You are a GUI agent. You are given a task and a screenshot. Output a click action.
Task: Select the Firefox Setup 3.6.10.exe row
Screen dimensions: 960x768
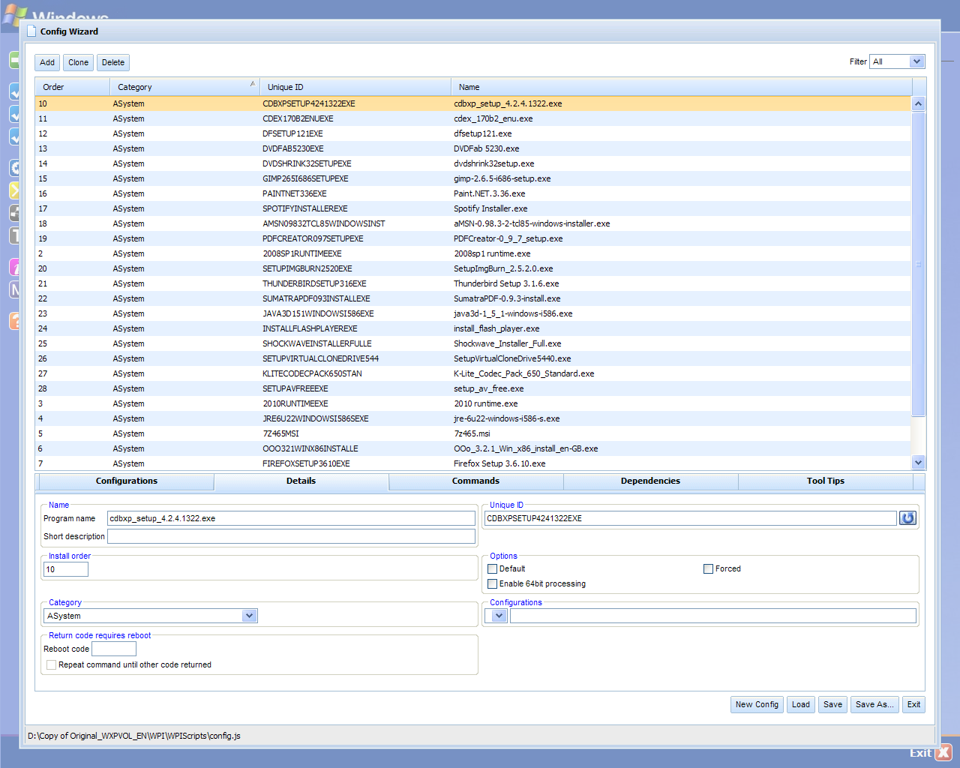473,463
